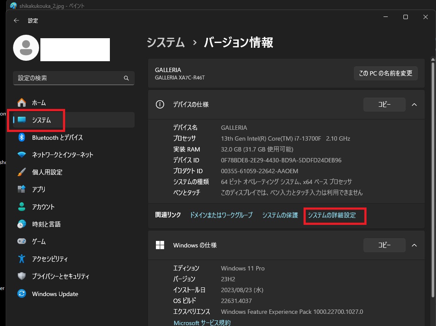Open 時刻と言語 settings

tap(74, 224)
